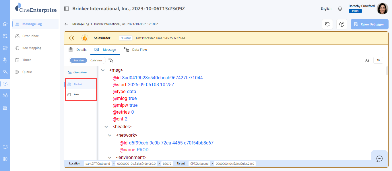Switch to Tree View toggle
Screen dimensions: 392x171
[x=79, y=61]
